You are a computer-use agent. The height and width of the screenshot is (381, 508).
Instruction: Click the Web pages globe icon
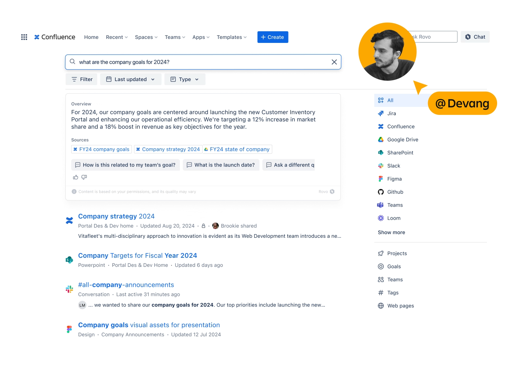381,306
